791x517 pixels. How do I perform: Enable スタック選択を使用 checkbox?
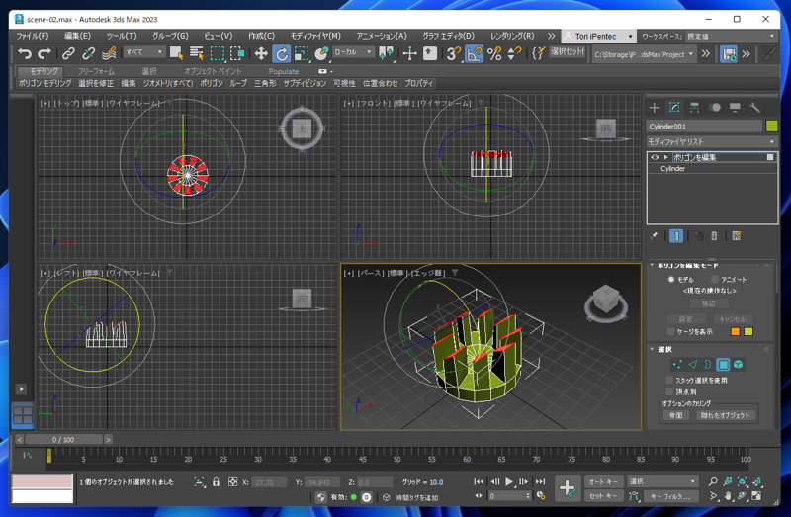[669, 380]
